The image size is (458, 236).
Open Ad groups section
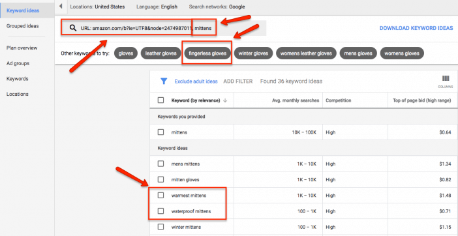tap(18, 63)
